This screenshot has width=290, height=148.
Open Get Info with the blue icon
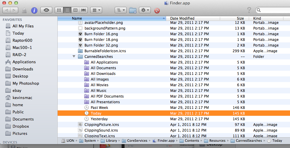pos(34,10)
